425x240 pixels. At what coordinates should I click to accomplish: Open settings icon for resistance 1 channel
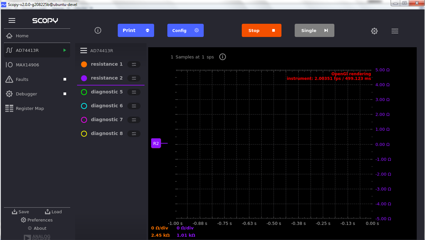coord(134,64)
